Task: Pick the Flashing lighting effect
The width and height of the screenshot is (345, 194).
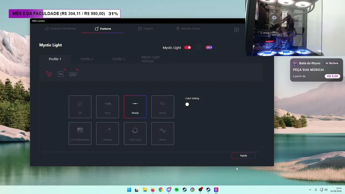Action: [108, 134]
